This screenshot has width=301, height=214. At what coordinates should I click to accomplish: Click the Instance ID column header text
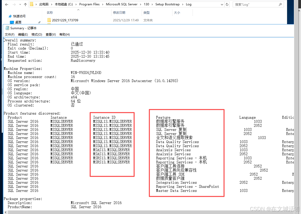point(104,117)
